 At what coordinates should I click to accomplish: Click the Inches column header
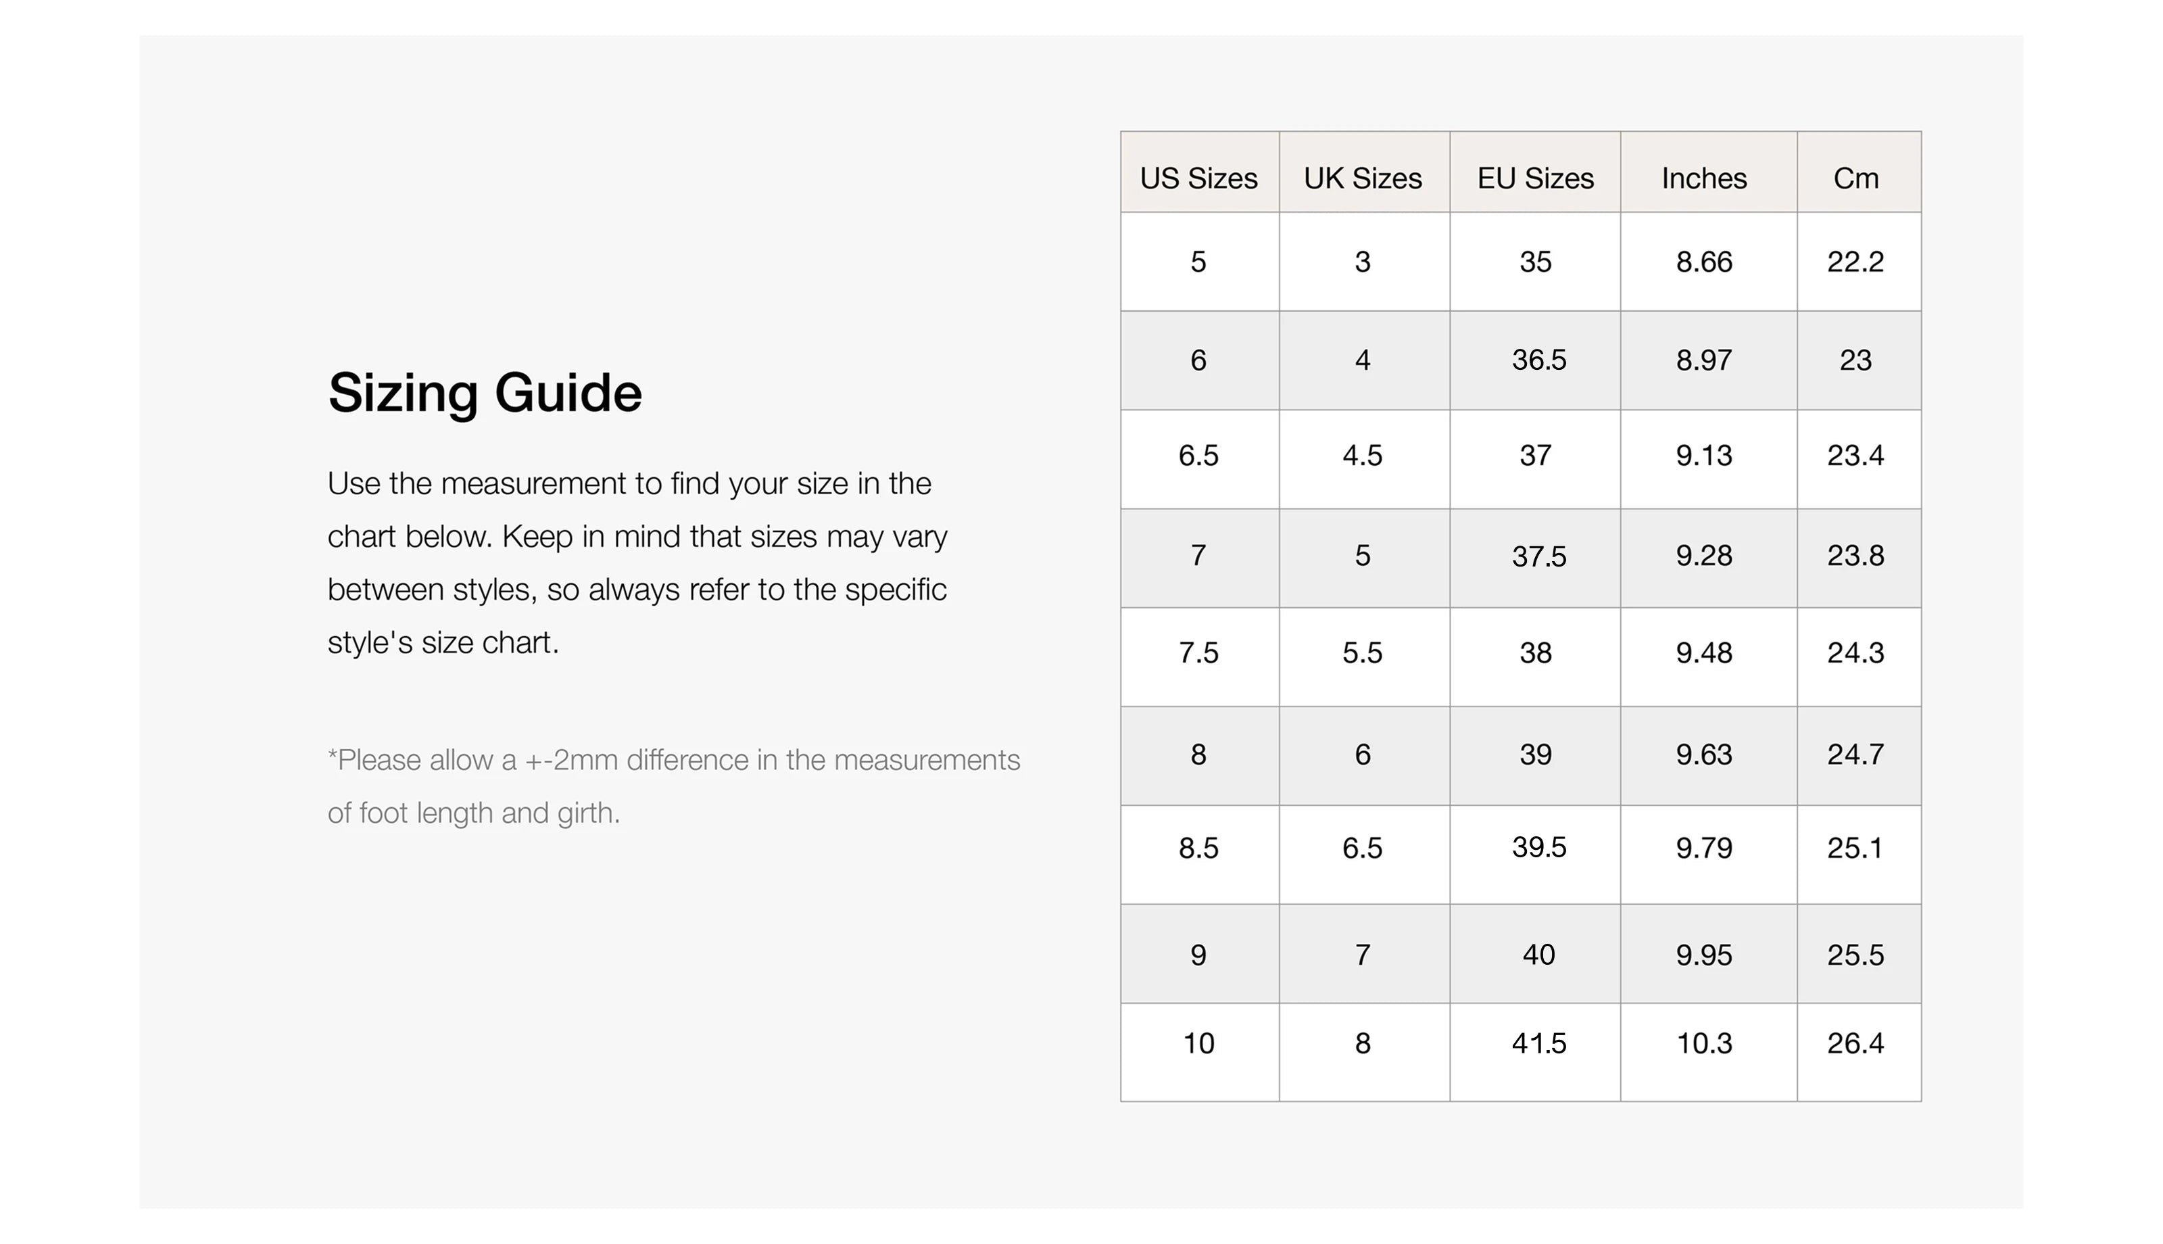(1703, 178)
